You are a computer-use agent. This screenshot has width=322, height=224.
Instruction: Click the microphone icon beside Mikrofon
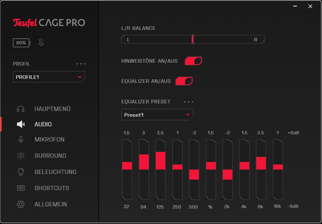pyautogui.click(x=21, y=140)
